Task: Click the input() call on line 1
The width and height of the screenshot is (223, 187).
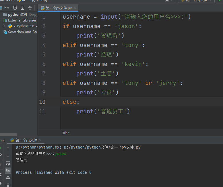Action: pyautogui.click(x=146, y=17)
